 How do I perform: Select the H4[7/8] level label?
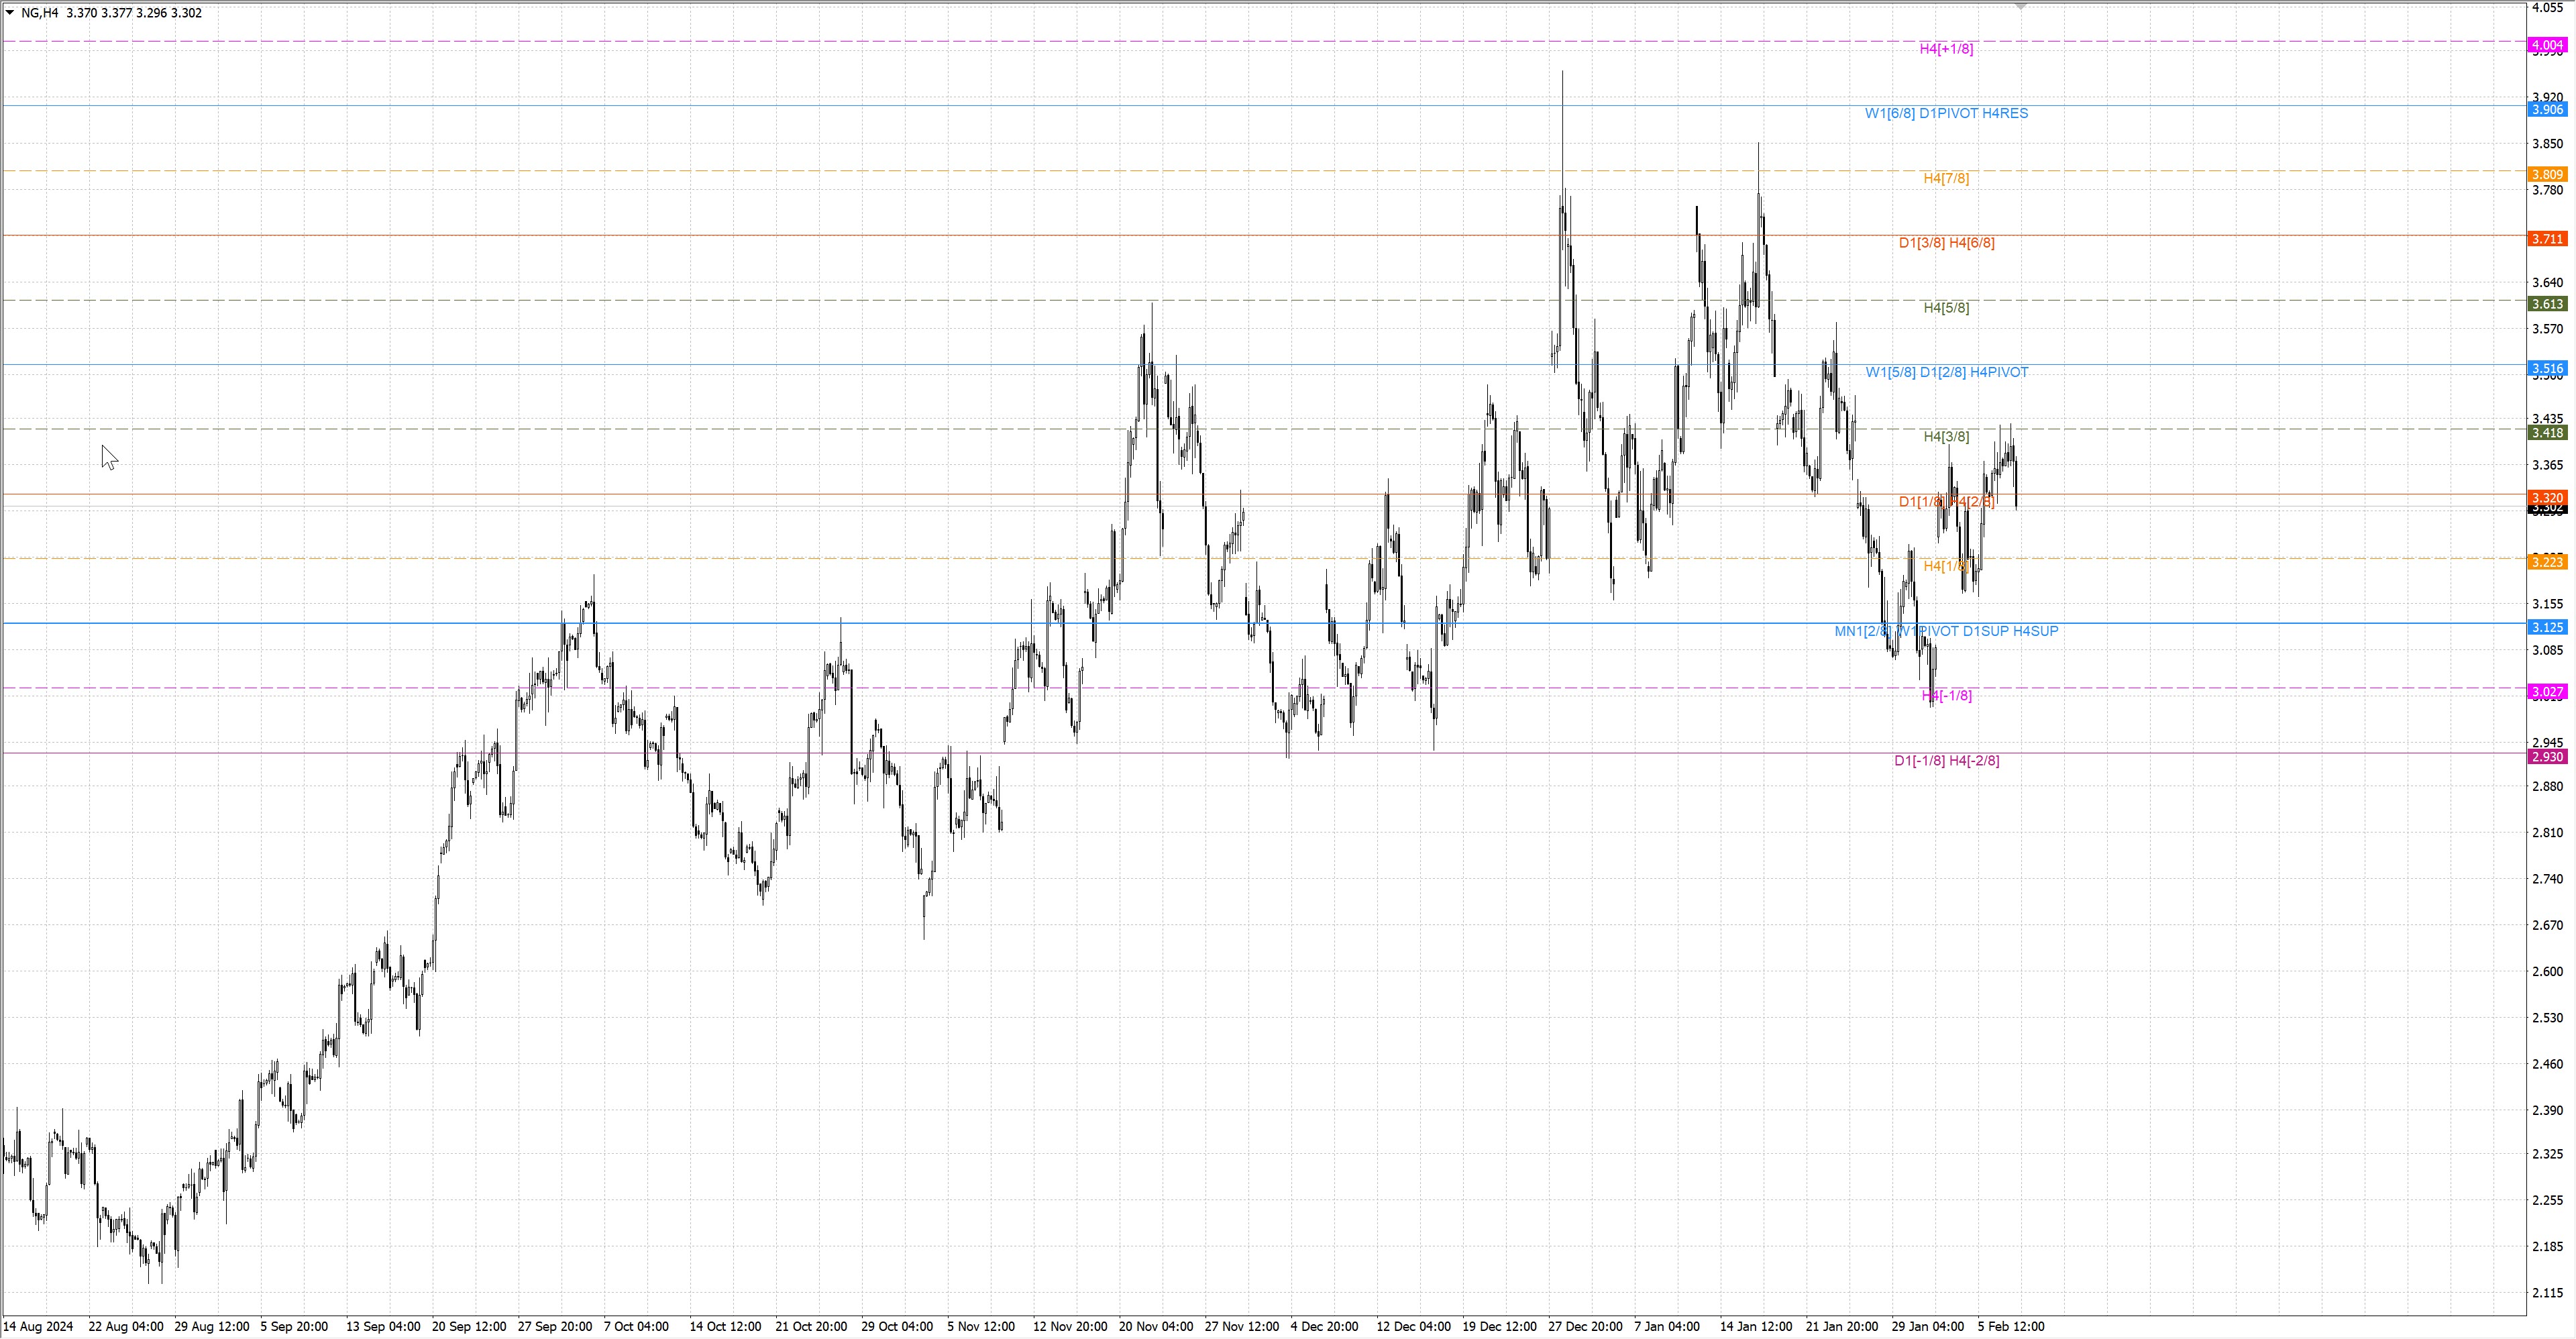(1946, 178)
